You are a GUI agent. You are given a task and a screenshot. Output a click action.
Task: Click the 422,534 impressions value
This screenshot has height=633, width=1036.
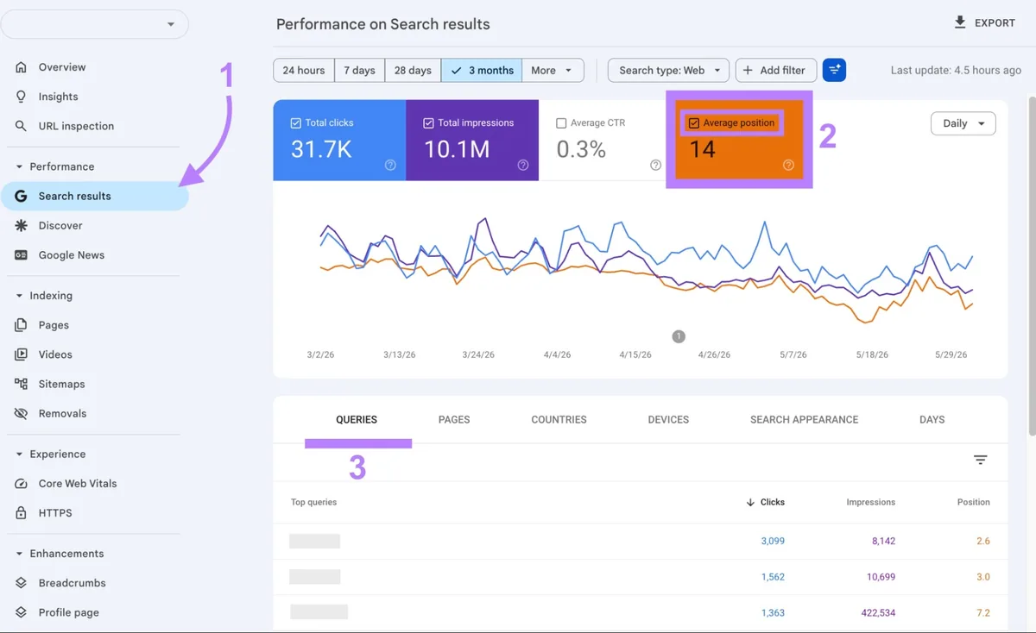(876, 613)
